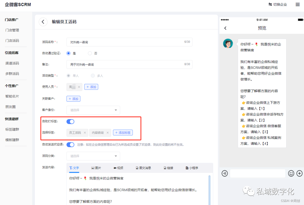Click the avatar in the preview chat

pos(228,43)
